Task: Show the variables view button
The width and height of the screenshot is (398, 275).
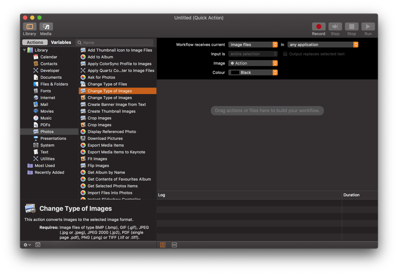Action: pyautogui.click(x=174, y=245)
